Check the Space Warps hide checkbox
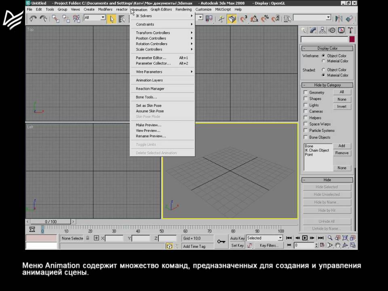This screenshot has width=388, height=291. coord(306,124)
